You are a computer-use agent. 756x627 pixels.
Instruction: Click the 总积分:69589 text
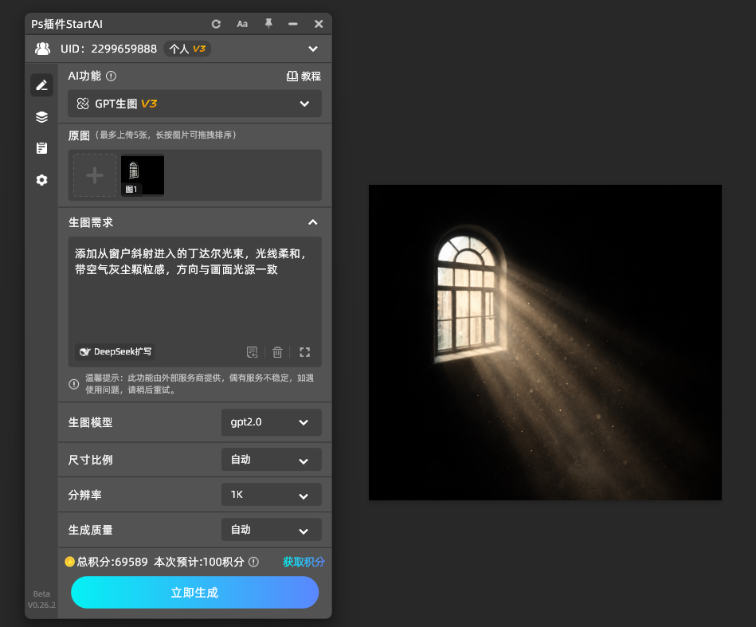112,562
